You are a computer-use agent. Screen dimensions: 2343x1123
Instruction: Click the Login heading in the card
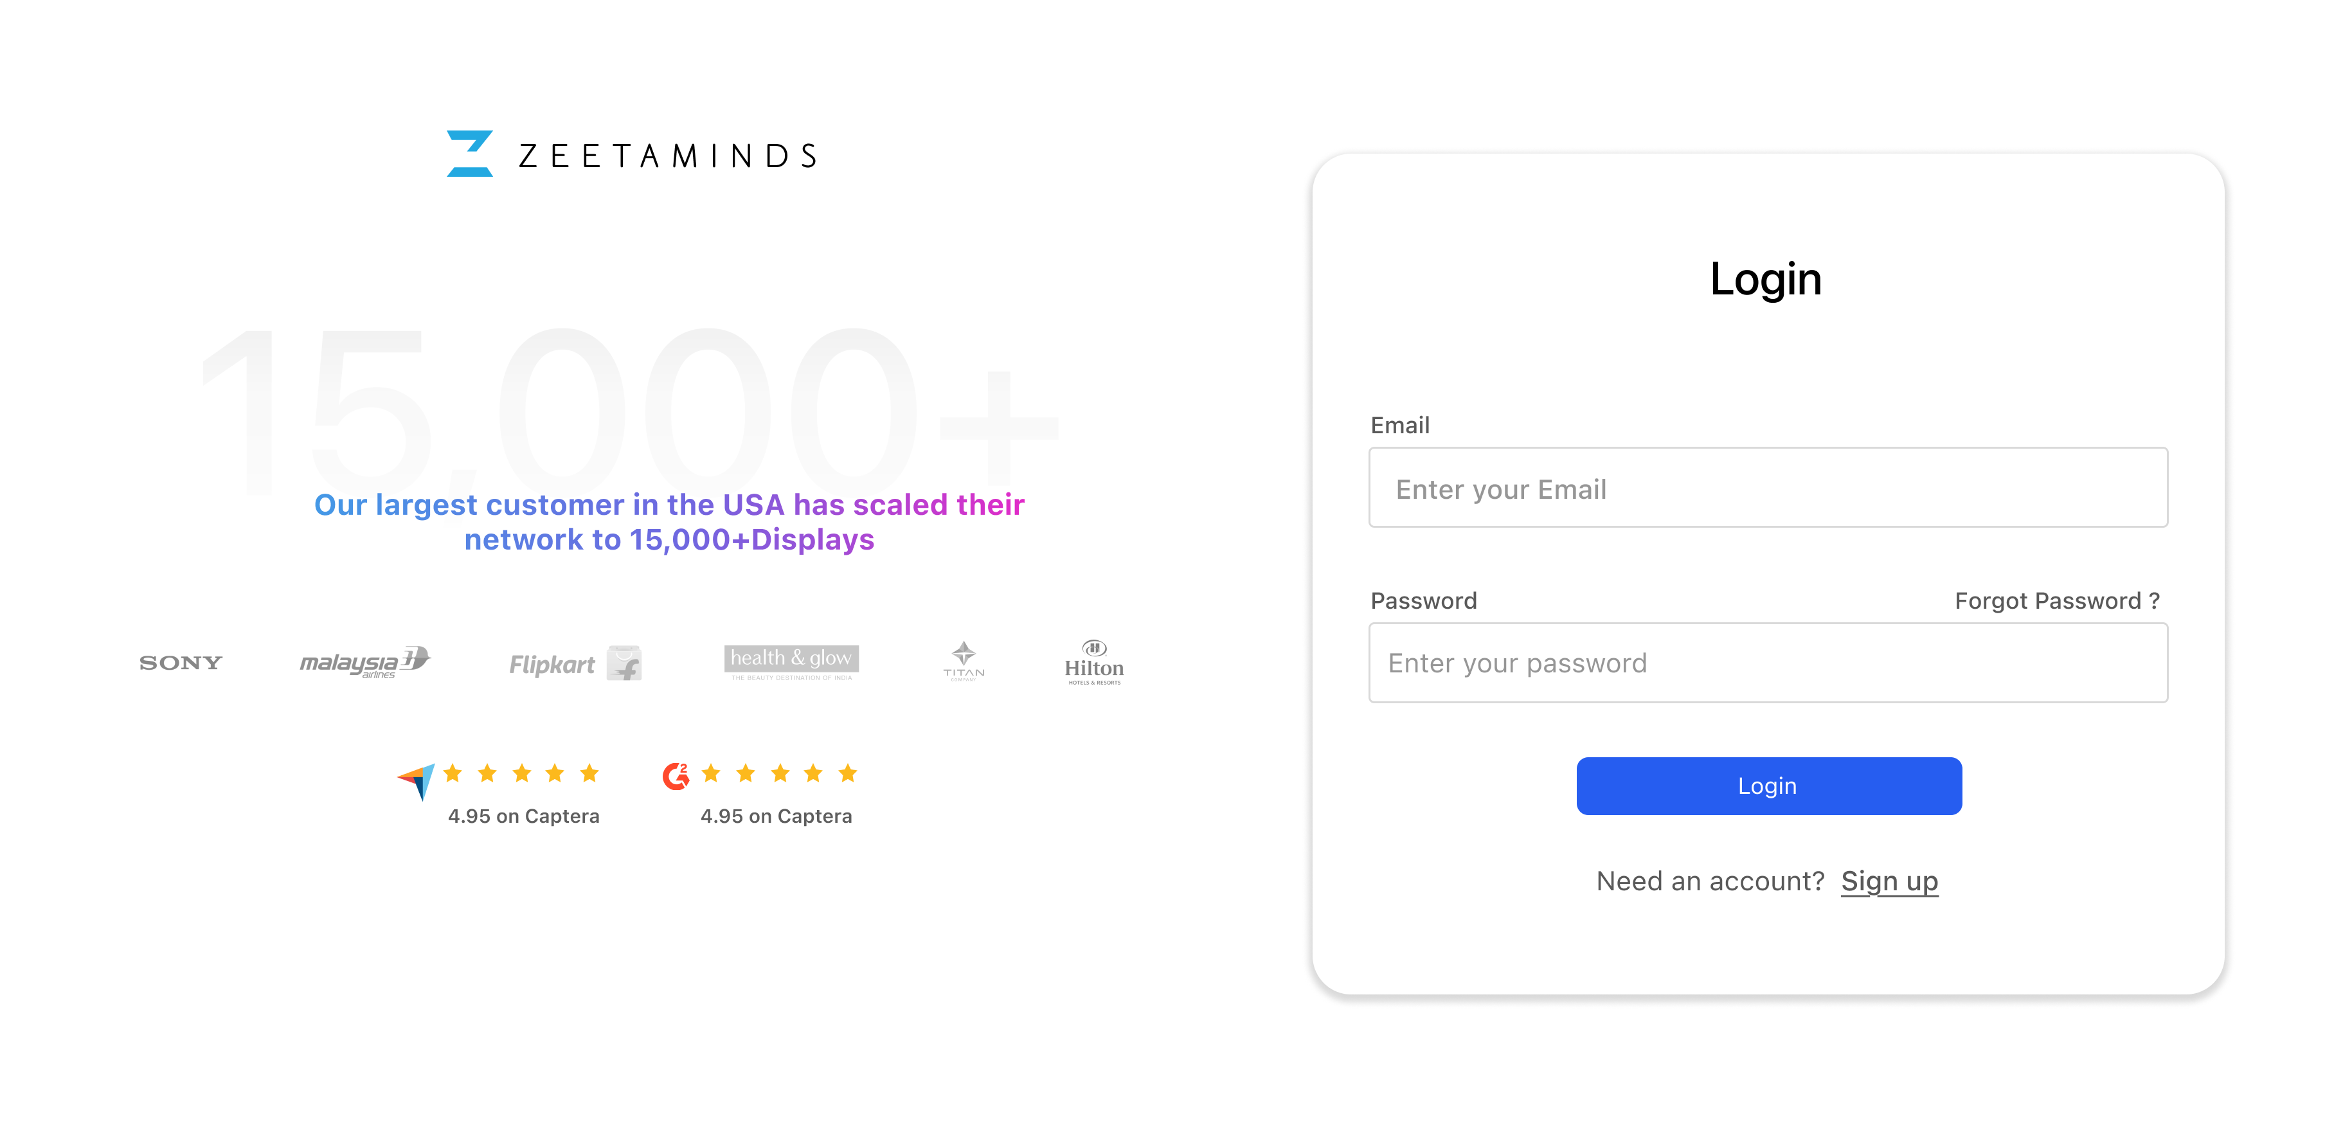[1765, 278]
